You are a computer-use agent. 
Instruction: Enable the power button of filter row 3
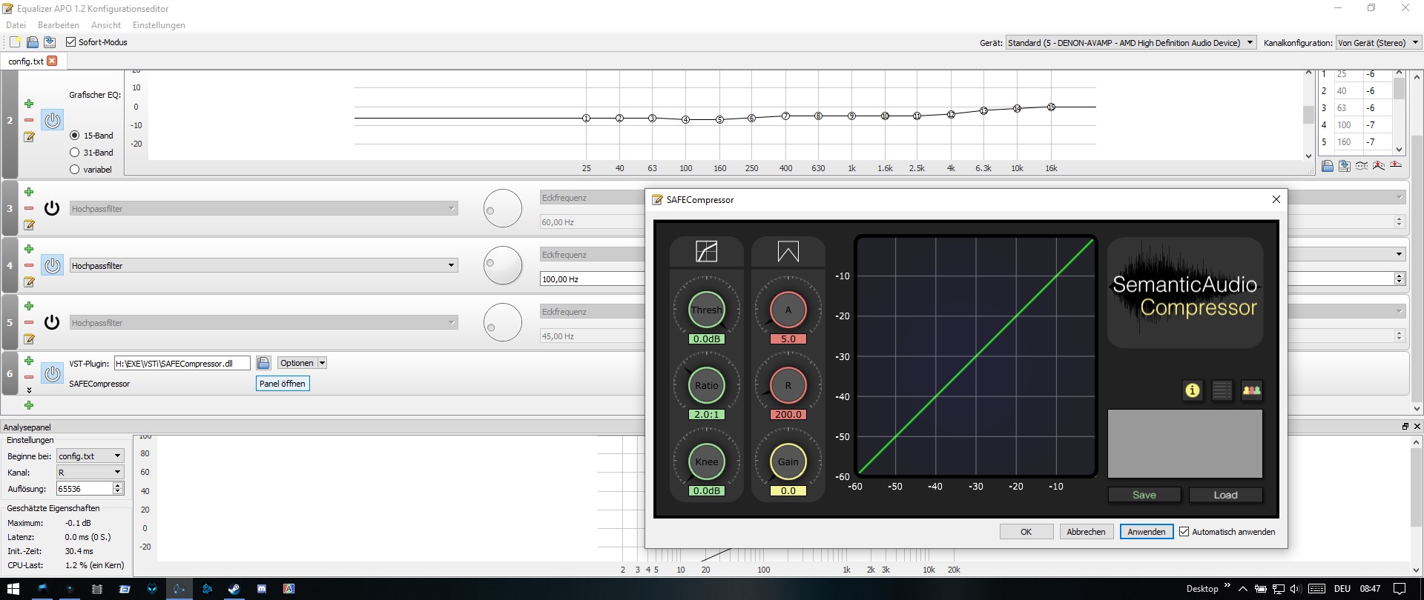pyautogui.click(x=52, y=208)
